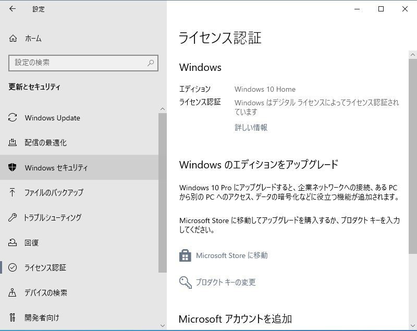Click the sidebar scrollbar thumb
This screenshot has width=417, height=331.
coord(163,193)
